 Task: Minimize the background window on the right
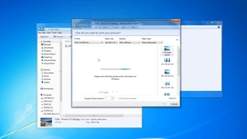208,23
